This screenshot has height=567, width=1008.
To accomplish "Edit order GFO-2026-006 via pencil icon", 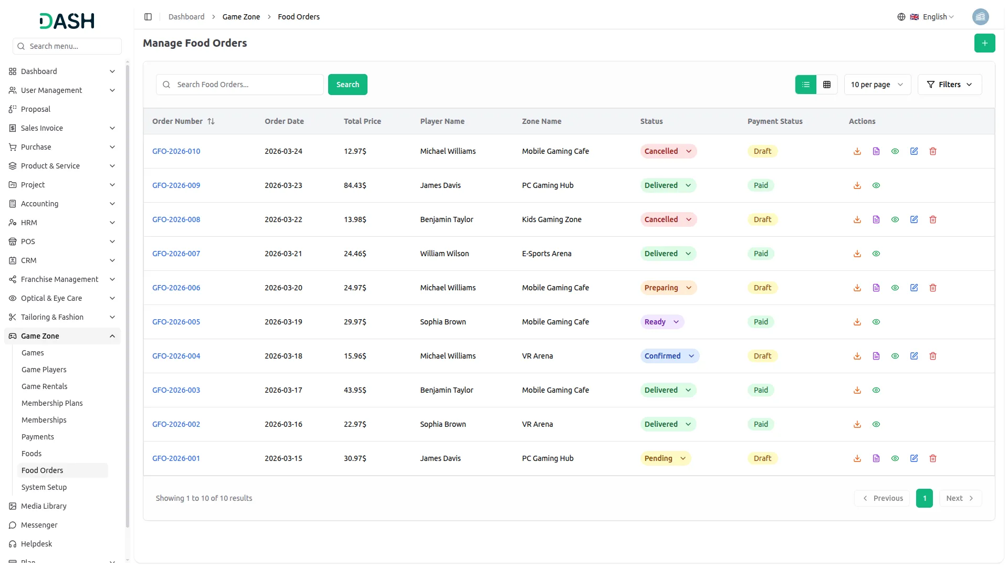I will tap(914, 288).
